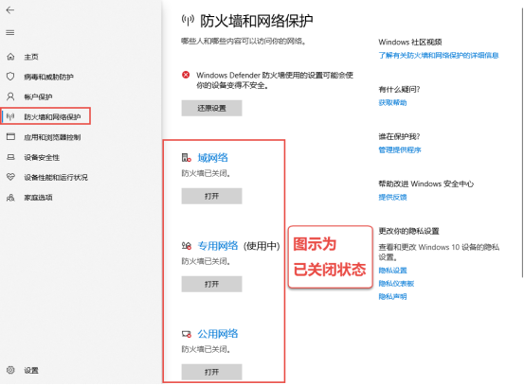The height and width of the screenshot is (385, 524).
Task: Click the laptop icon for 设备安全性
Action: tap(10, 157)
